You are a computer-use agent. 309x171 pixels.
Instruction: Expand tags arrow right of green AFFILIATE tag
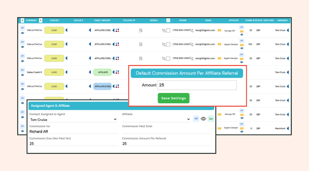pos(113,72)
